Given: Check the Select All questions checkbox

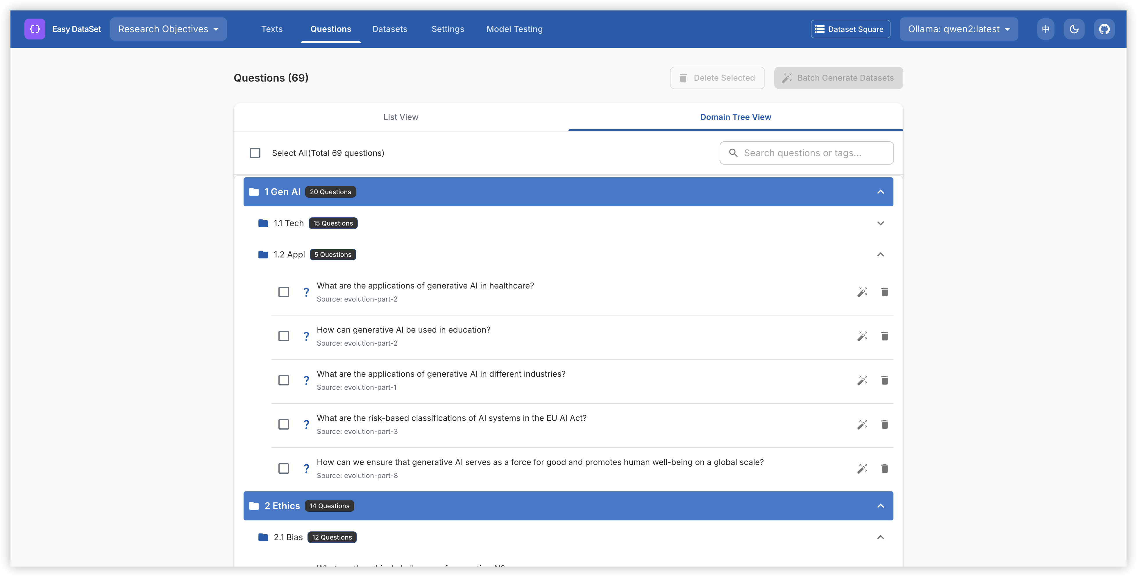Looking at the screenshot, I should 255,153.
